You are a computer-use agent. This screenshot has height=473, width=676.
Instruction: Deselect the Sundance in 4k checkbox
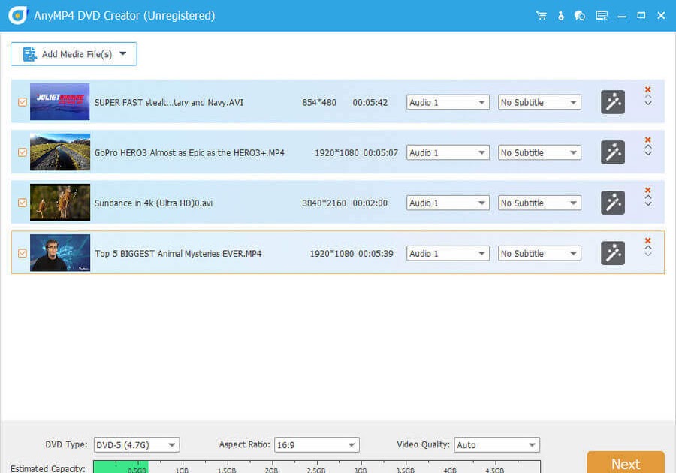[x=22, y=203]
